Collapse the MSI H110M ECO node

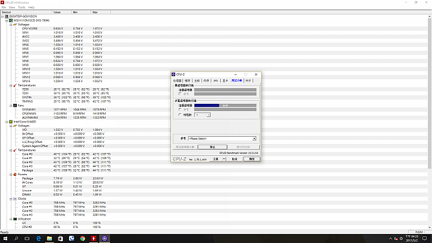tap(7, 20)
